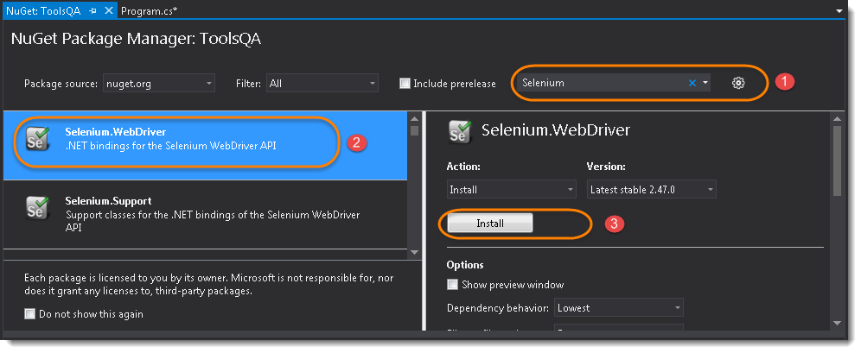This screenshot has height=353, width=861.
Task: Clear the Selenium search text with X
Action: (x=692, y=83)
